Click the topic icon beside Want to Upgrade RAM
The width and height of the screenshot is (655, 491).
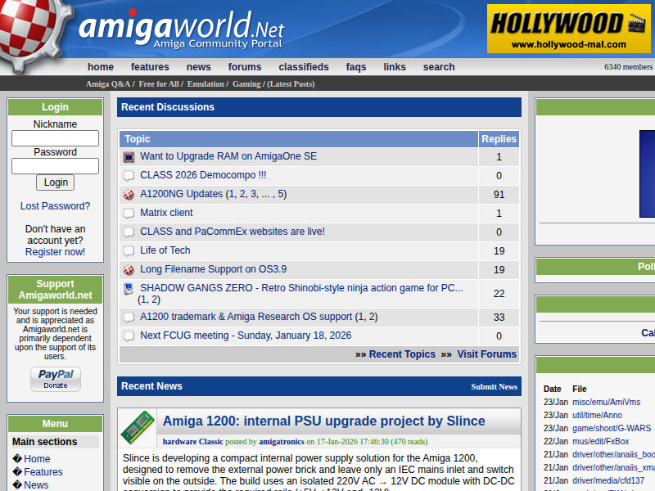129,157
